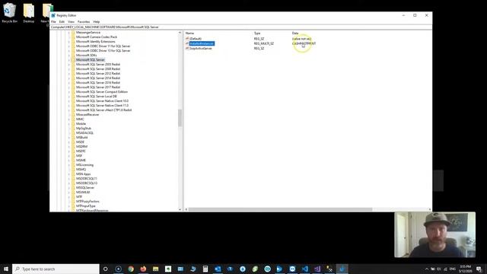Screen dimensions: 487x274
Task: Click folder icon of the MSDTC key
Action: coord(73,151)
